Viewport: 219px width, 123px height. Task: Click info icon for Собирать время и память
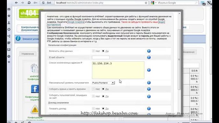pos(149,89)
